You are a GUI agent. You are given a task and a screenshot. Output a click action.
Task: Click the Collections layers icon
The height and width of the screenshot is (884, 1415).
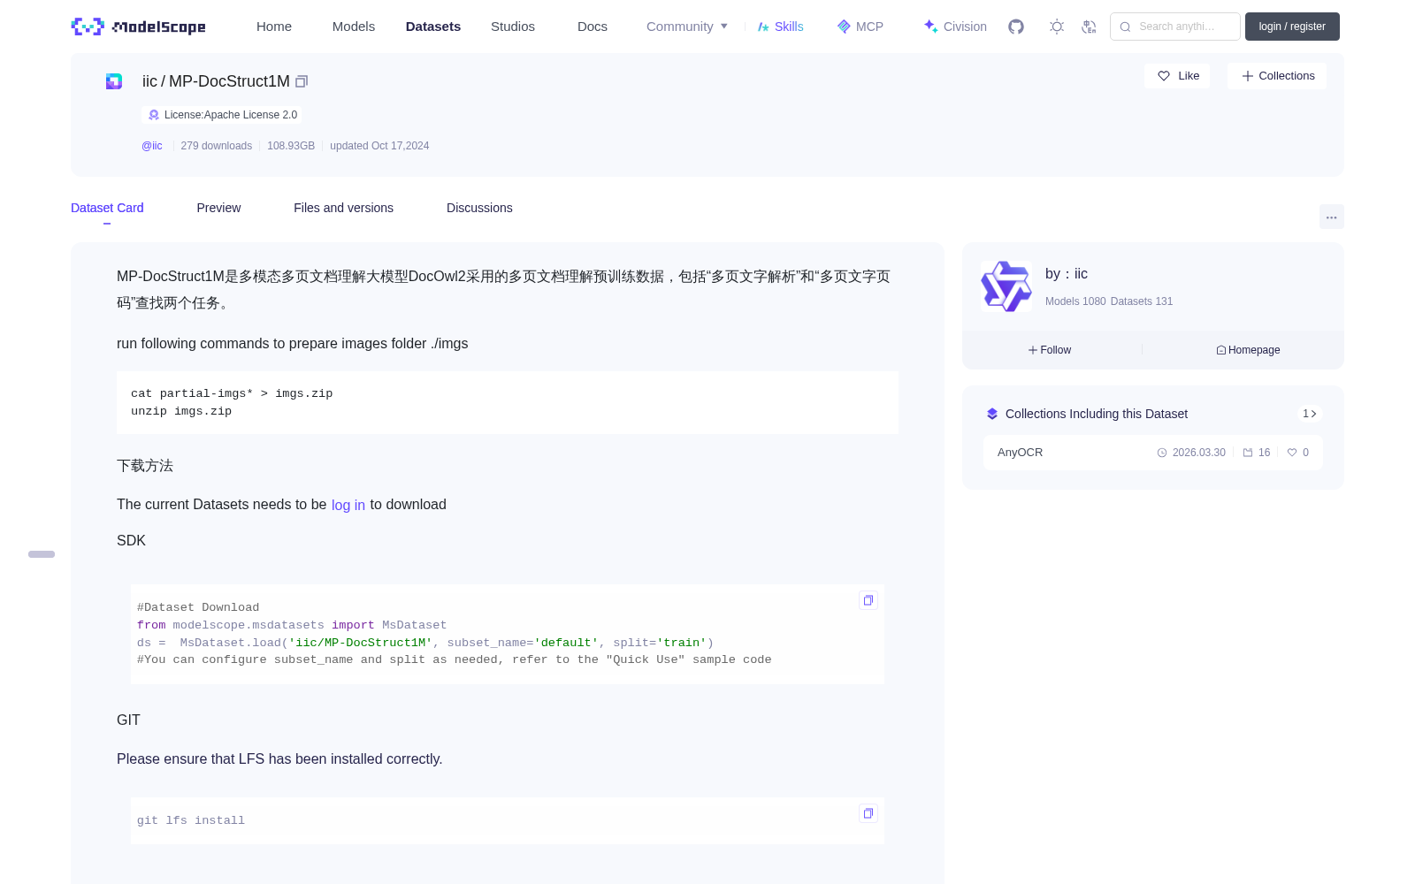click(x=992, y=414)
